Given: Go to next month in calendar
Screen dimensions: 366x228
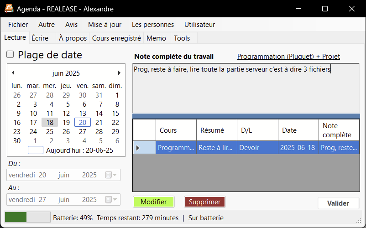Looking at the screenshot, I should (x=119, y=73).
